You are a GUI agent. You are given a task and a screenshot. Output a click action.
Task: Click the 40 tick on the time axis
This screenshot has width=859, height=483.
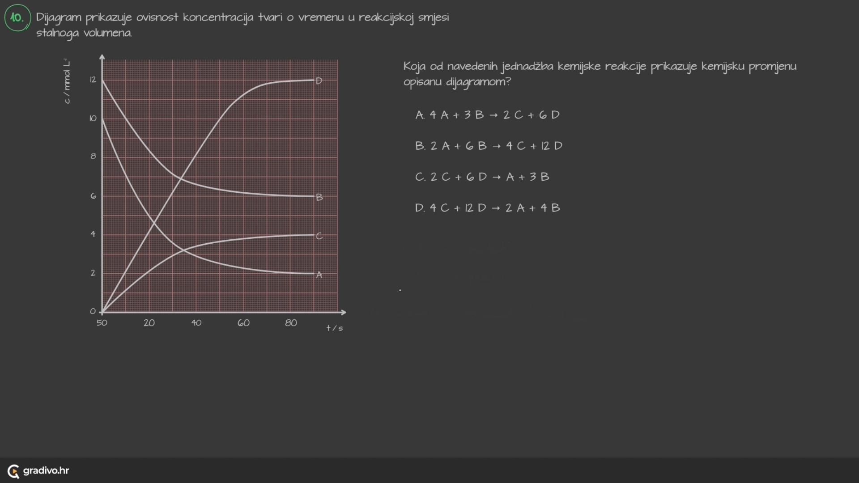point(196,323)
